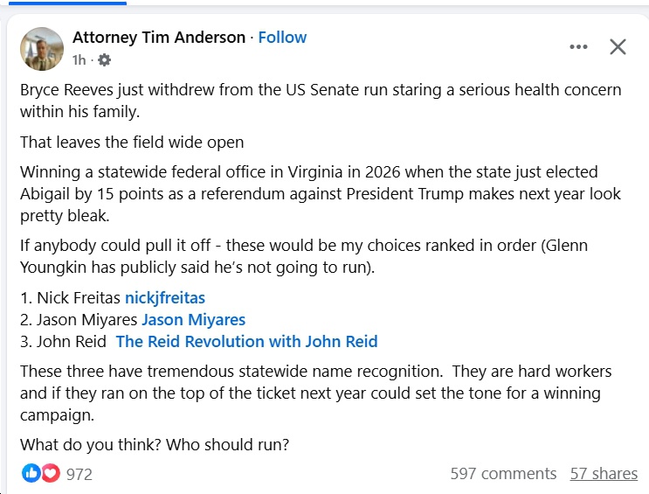The image size is (649, 494).
Task: Click the blue thumbs-up Like reaction icon
Action: (31, 473)
